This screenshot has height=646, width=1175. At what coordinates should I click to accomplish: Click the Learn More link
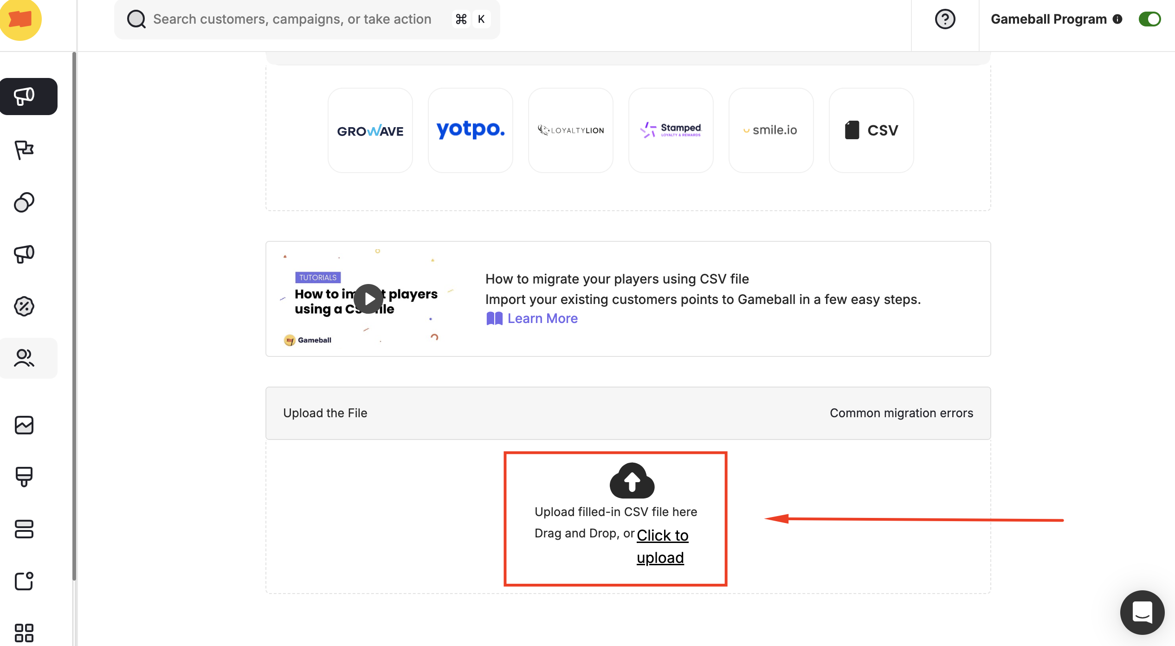pyautogui.click(x=542, y=318)
